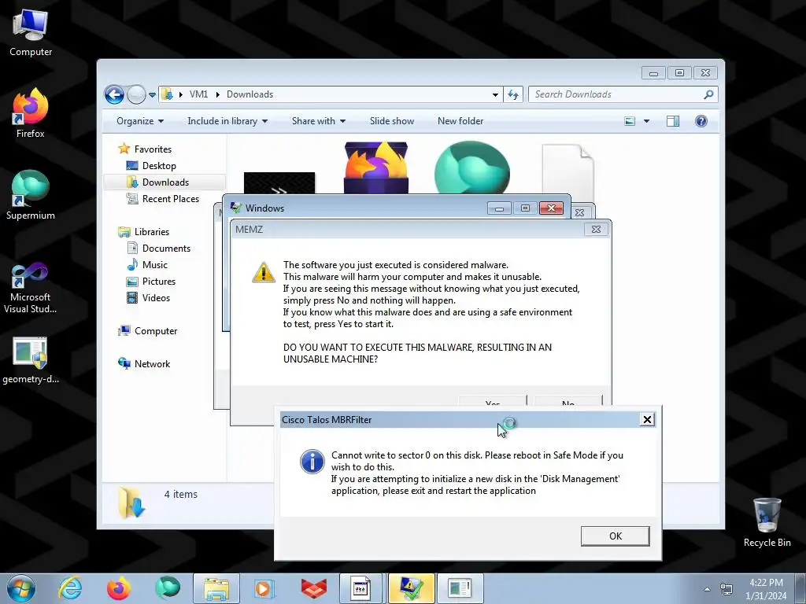The width and height of the screenshot is (806, 604).
Task: Click the search magnifier icon
Action: click(708, 94)
